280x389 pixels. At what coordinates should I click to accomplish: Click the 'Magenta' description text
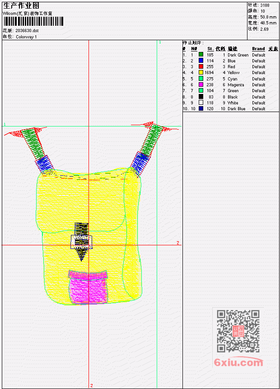click(x=236, y=85)
